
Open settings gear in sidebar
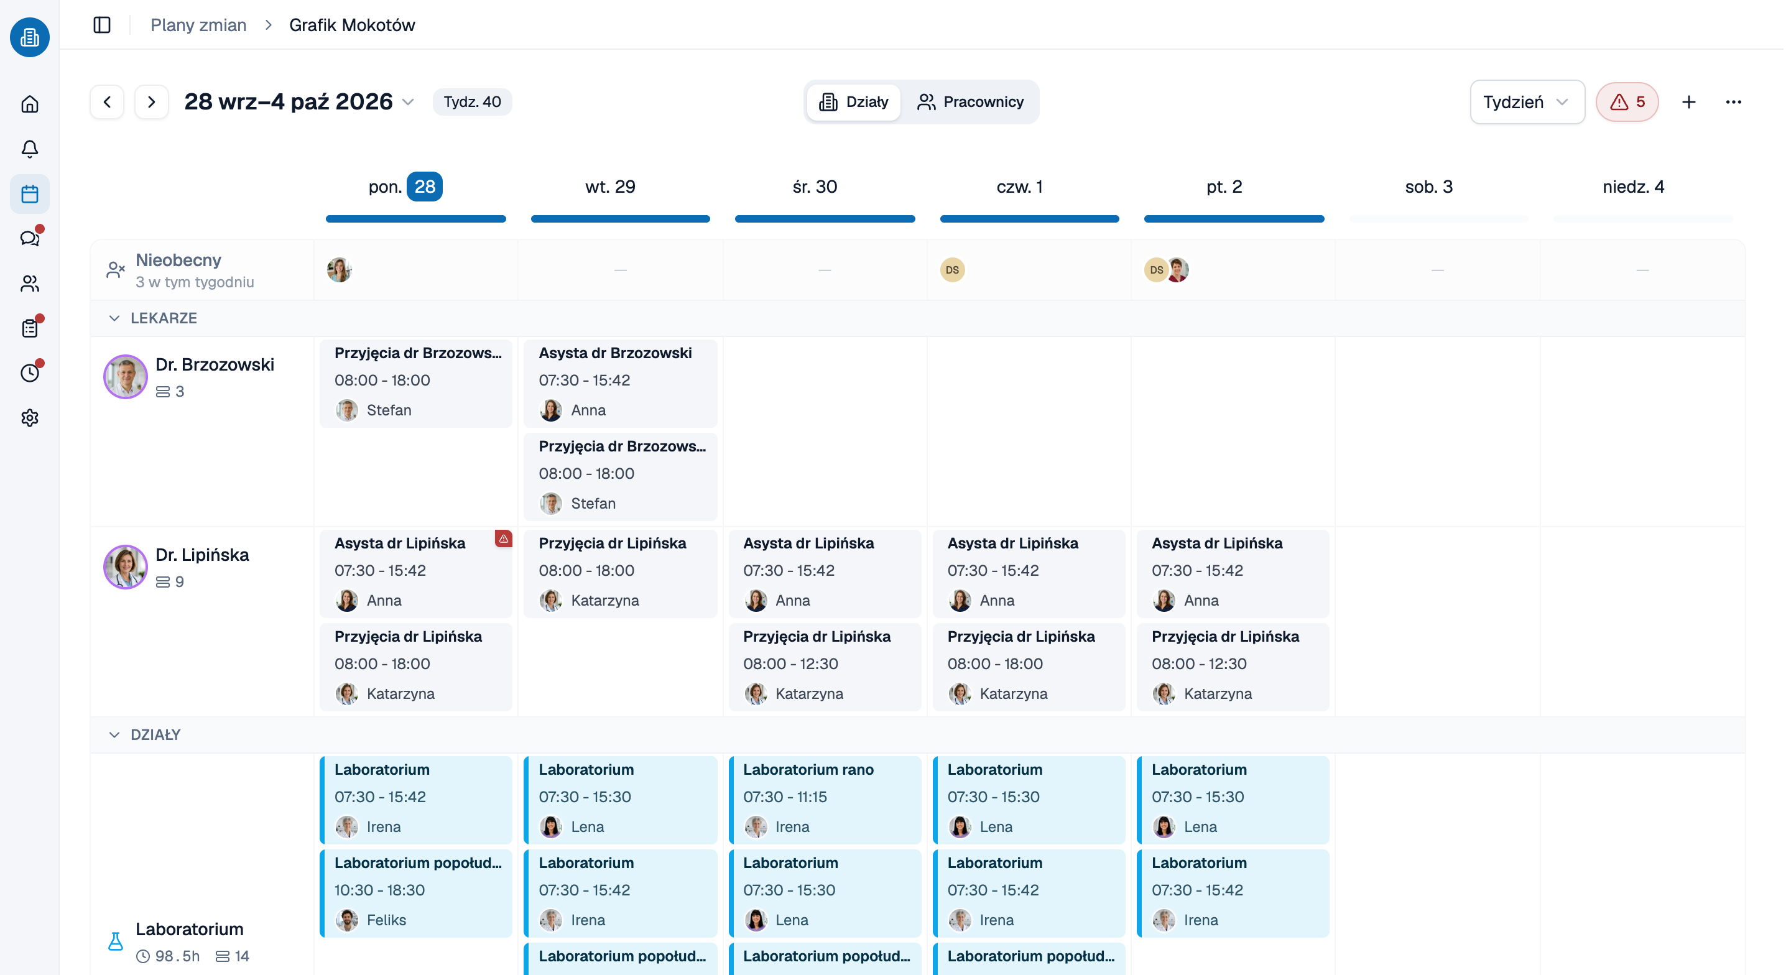[29, 418]
